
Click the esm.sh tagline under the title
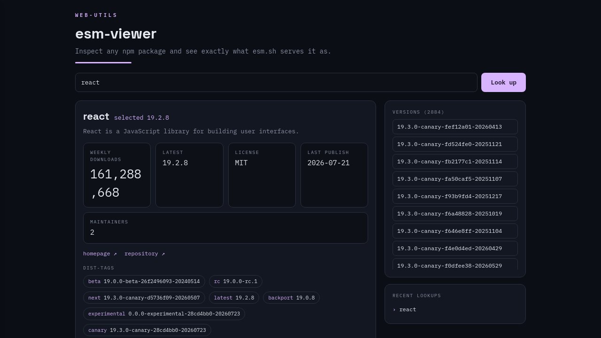coord(203,51)
